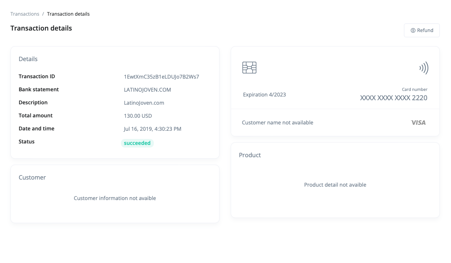Click the LatinoJoven.com description value
451x263 pixels.
(x=144, y=103)
